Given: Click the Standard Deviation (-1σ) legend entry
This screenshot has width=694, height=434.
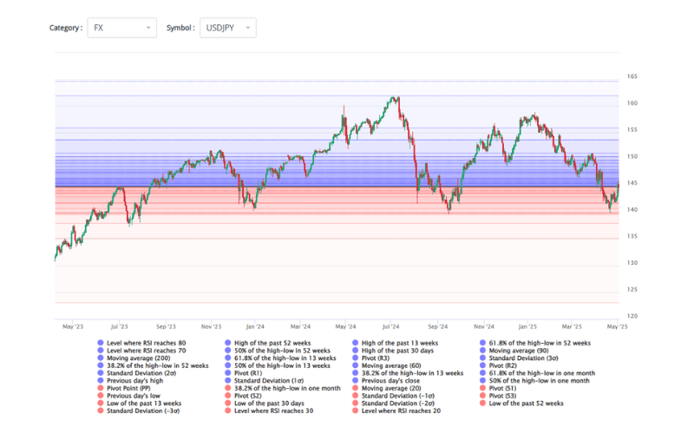Looking at the screenshot, I should pyautogui.click(x=394, y=396).
